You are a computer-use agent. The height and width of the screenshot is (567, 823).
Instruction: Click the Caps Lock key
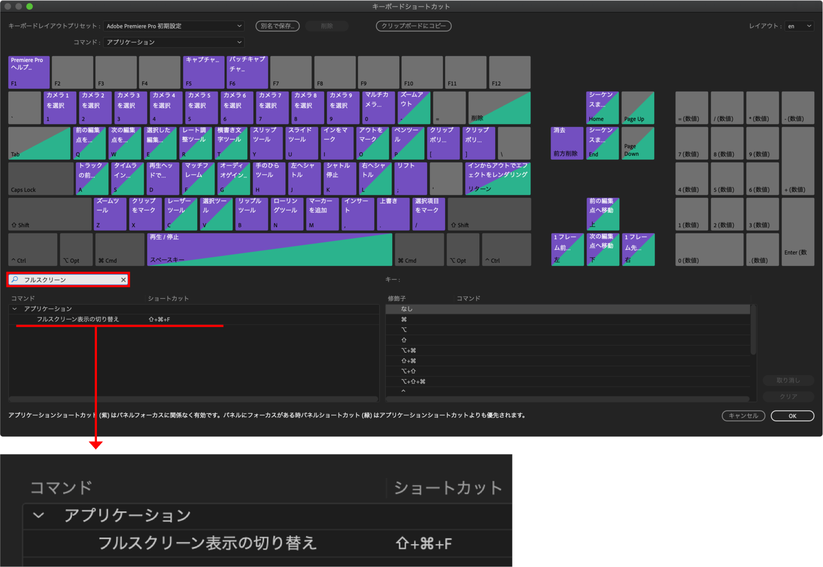coord(41,178)
